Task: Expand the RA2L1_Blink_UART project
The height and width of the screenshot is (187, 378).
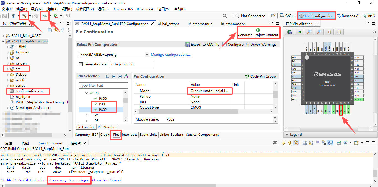Action: [x=3, y=36]
